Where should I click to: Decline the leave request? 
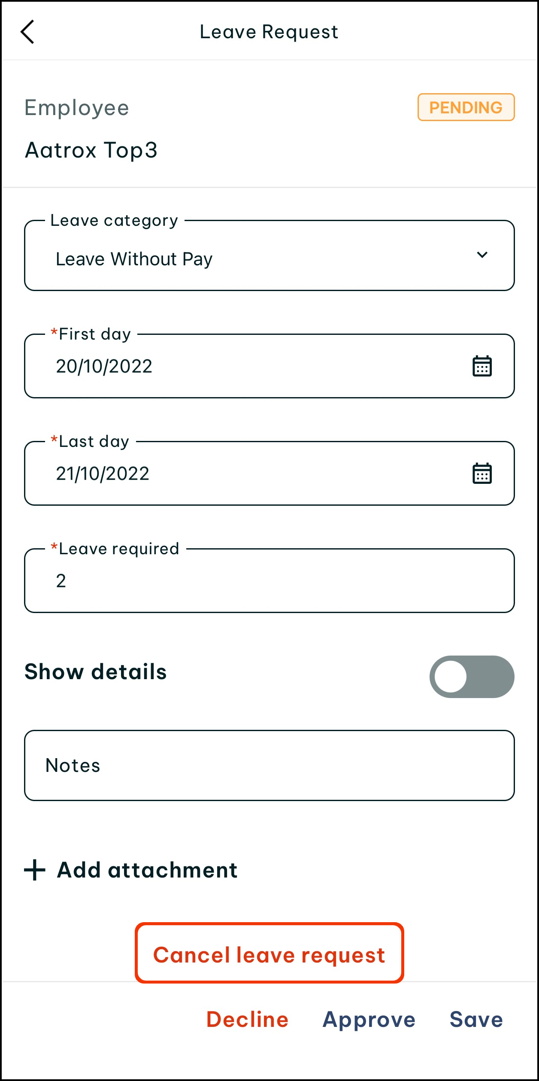tap(248, 1020)
